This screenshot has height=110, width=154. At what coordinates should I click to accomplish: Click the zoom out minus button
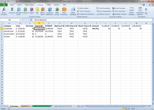(x=137, y=109)
